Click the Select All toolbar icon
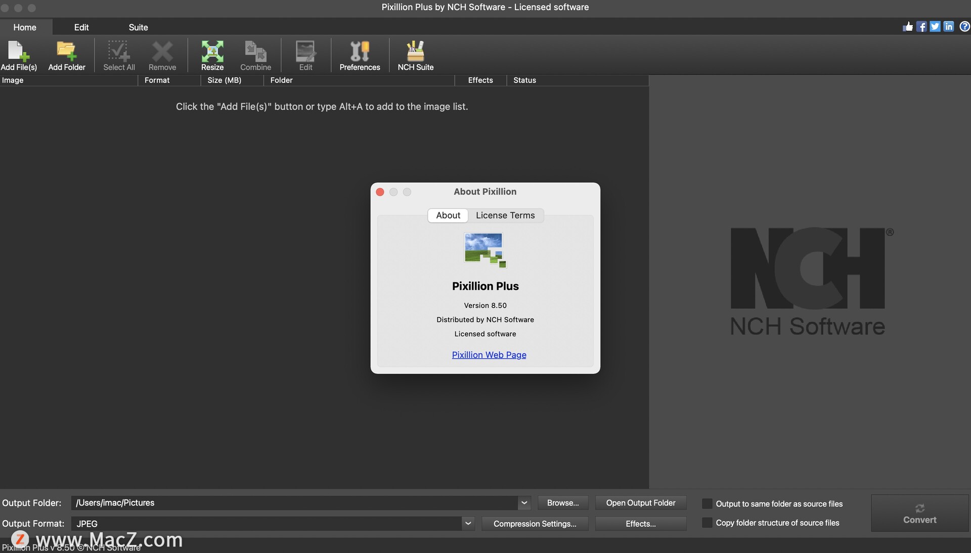 [x=119, y=56]
